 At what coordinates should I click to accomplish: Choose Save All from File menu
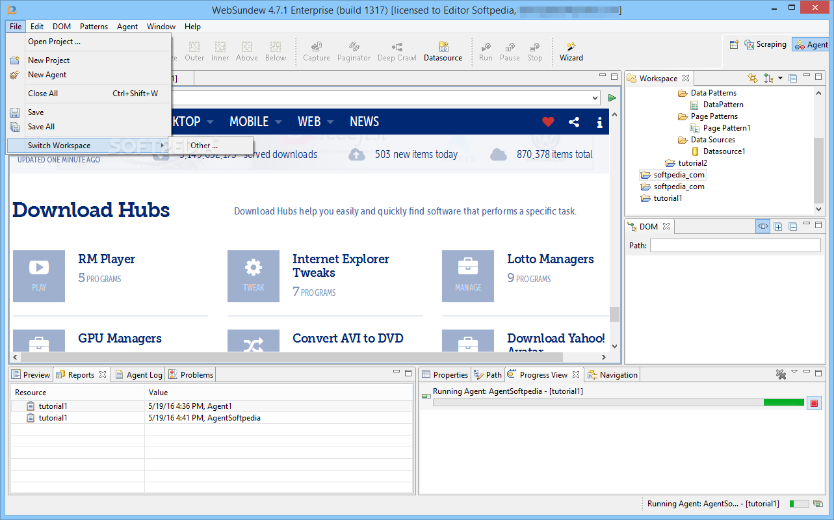point(88,127)
